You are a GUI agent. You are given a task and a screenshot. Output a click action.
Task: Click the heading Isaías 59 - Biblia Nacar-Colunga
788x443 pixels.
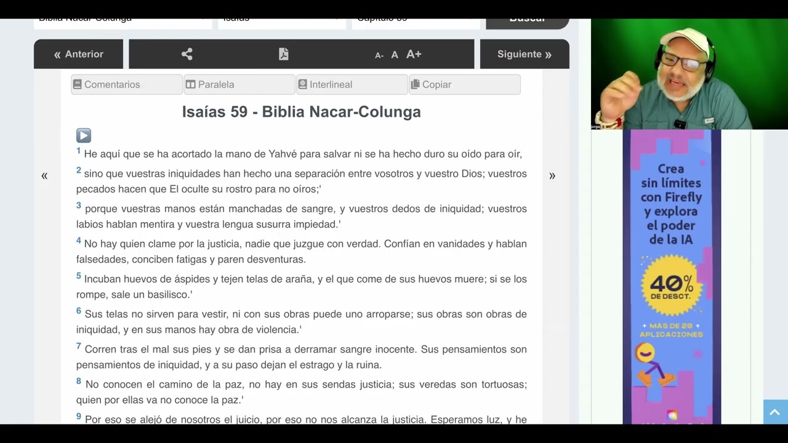(302, 112)
